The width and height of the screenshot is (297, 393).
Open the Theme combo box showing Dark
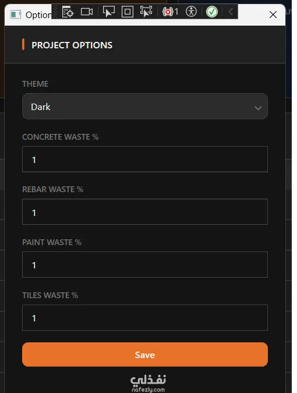tap(145, 107)
